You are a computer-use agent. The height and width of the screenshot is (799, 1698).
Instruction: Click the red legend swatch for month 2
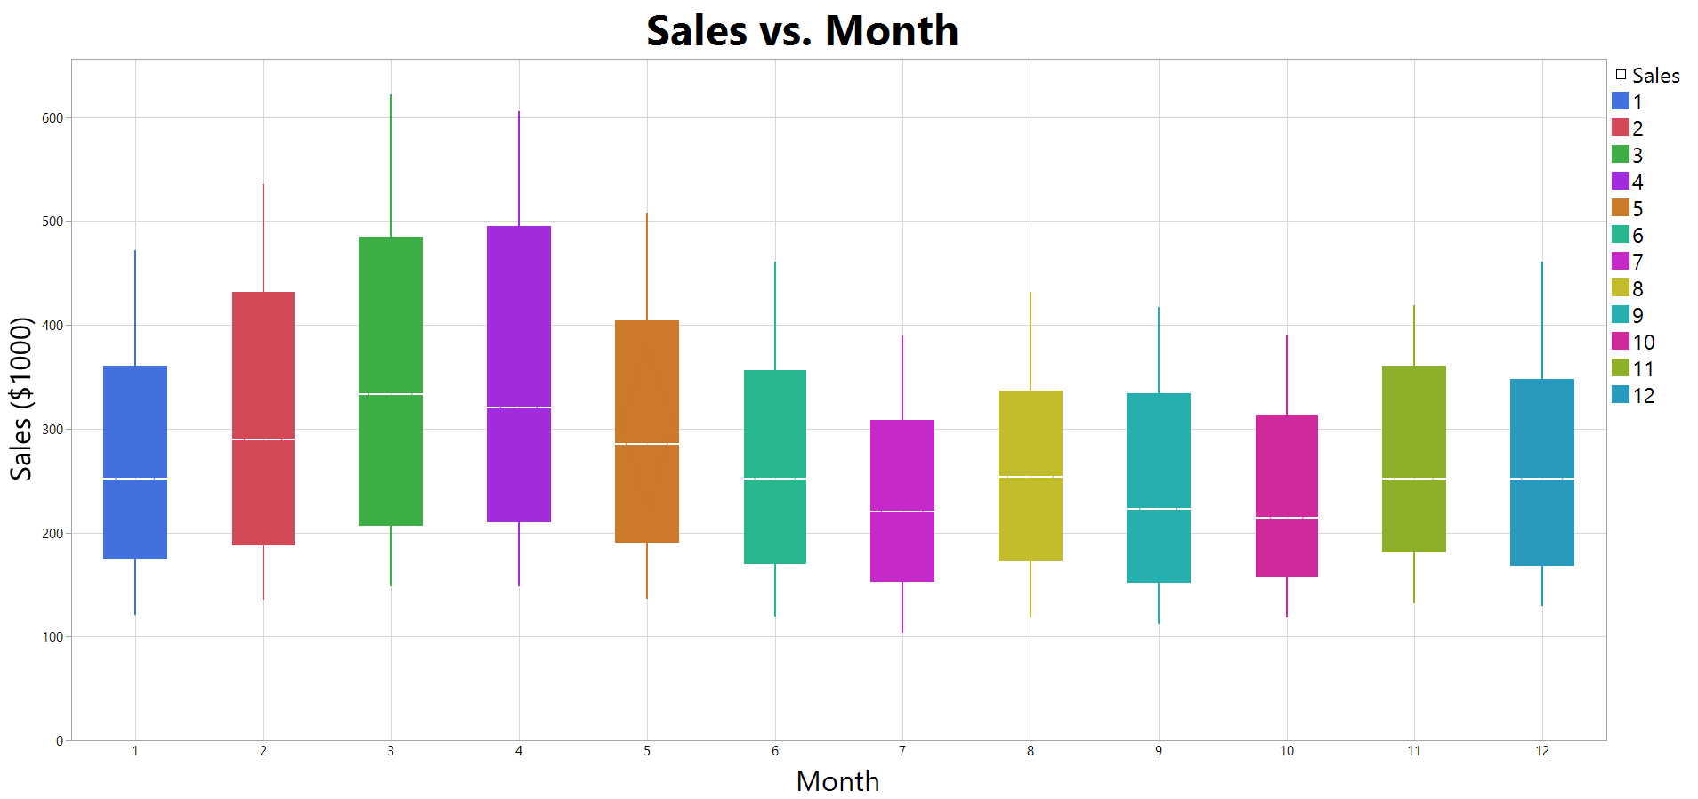pyautogui.click(x=1621, y=128)
